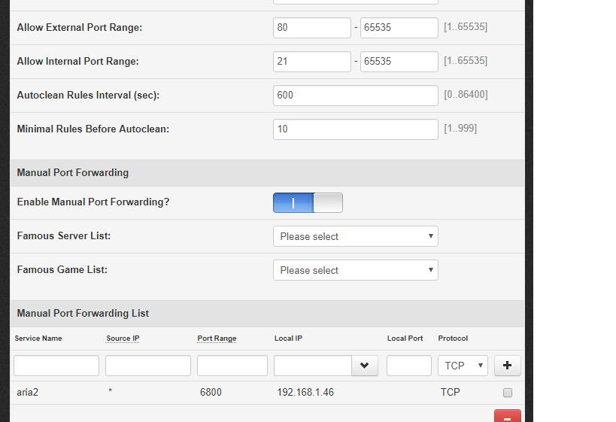Check the aria2 rule checkbox
Screen dimensions: 616x422
[x=508, y=393]
